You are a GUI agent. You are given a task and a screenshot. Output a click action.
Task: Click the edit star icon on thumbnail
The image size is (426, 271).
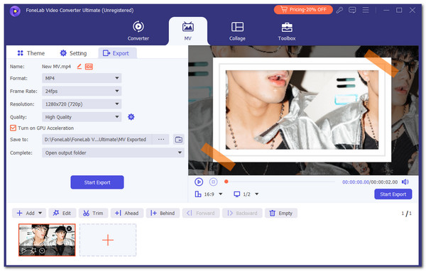point(33,250)
